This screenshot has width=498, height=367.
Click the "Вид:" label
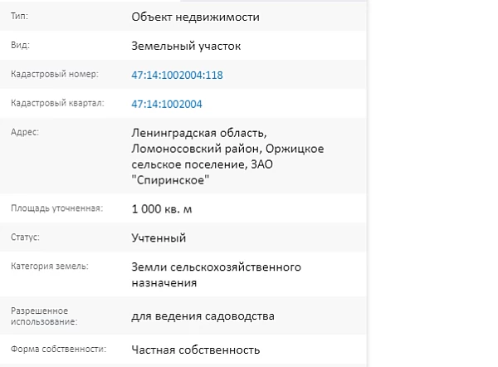click(x=20, y=45)
